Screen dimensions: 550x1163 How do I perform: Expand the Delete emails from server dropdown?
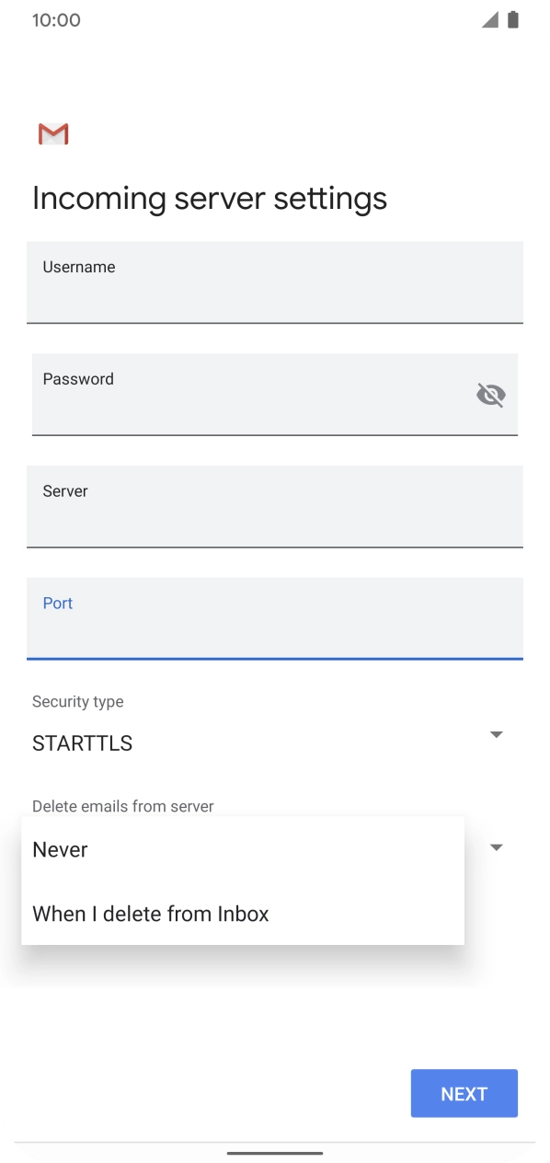tap(496, 846)
